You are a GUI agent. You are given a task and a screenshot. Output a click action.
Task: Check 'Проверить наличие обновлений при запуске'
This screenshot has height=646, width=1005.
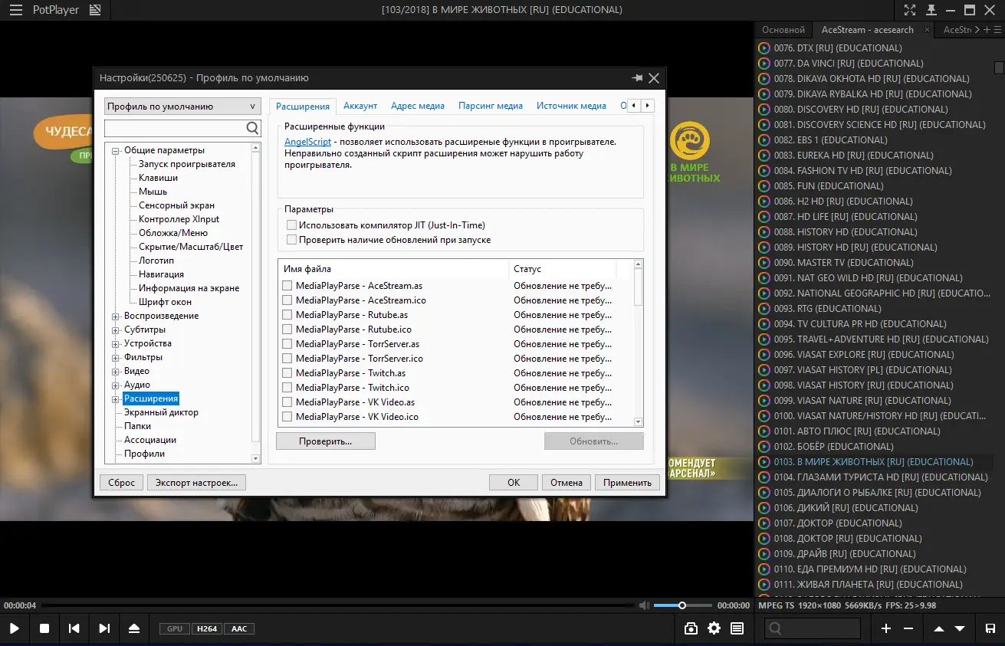click(291, 240)
